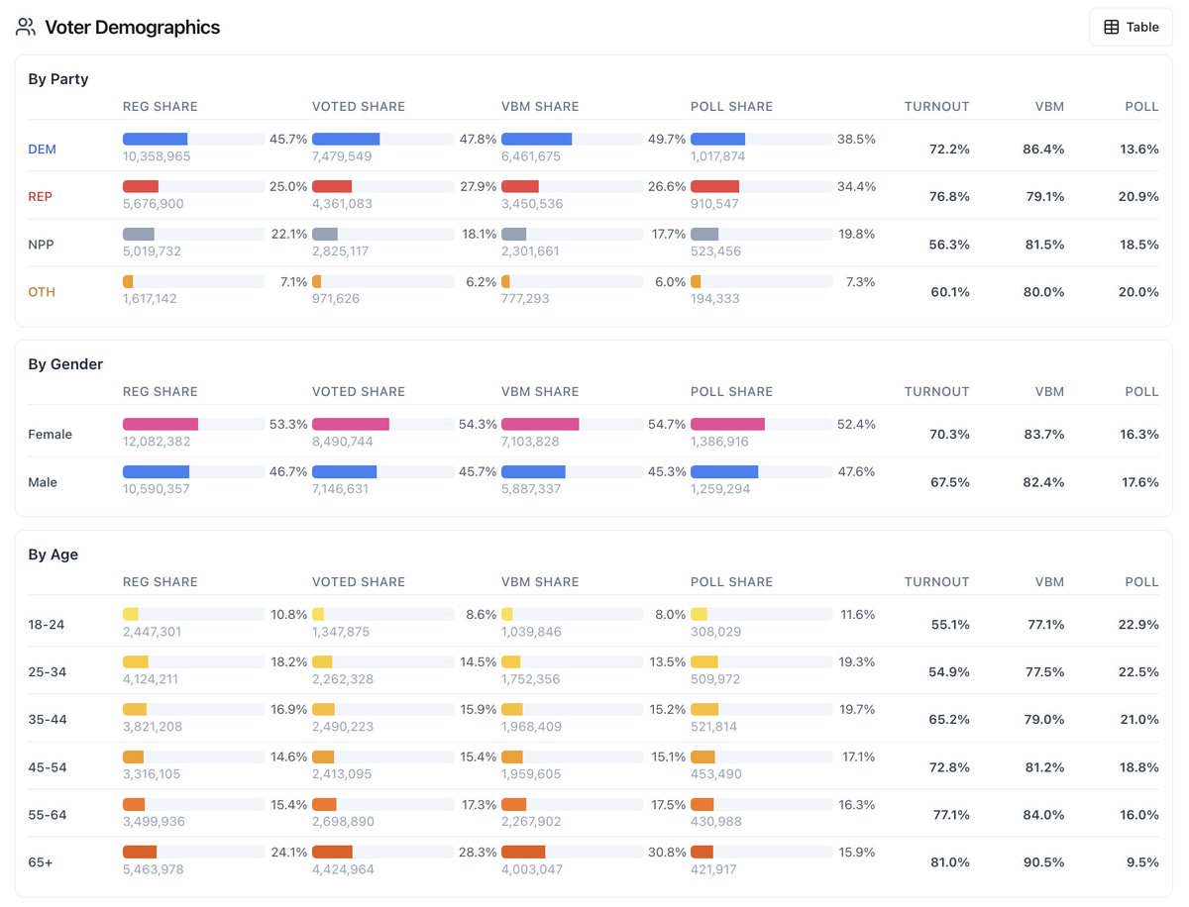Click the 25-34 poll share bar
The width and height of the screenshot is (1189, 907).
click(x=761, y=662)
